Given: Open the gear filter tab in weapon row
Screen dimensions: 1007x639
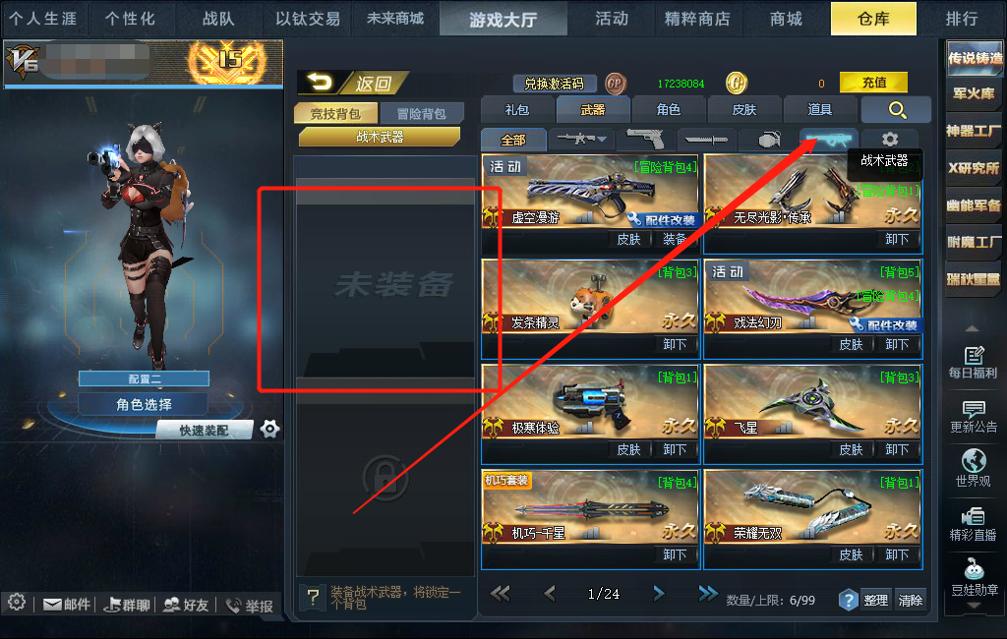Looking at the screenshot, I should coord(889,139).
